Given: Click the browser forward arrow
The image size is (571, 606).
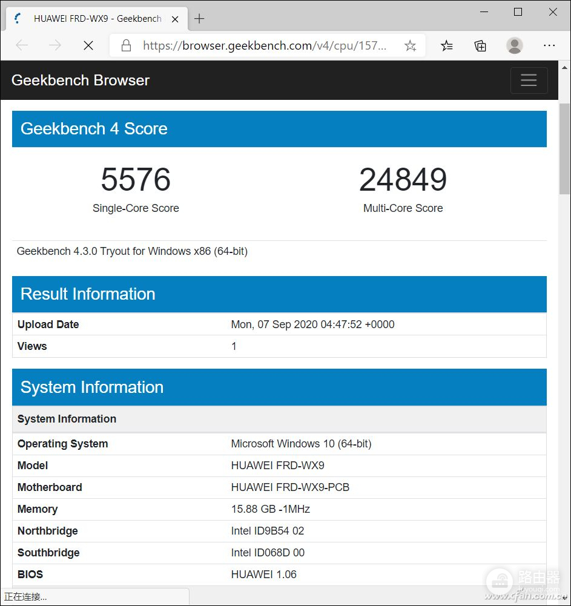Looking at the screenshot, I should click(55, 45).
